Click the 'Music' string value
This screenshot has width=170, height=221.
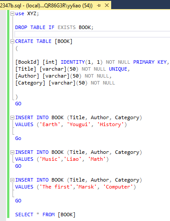[x=50, y=159]
